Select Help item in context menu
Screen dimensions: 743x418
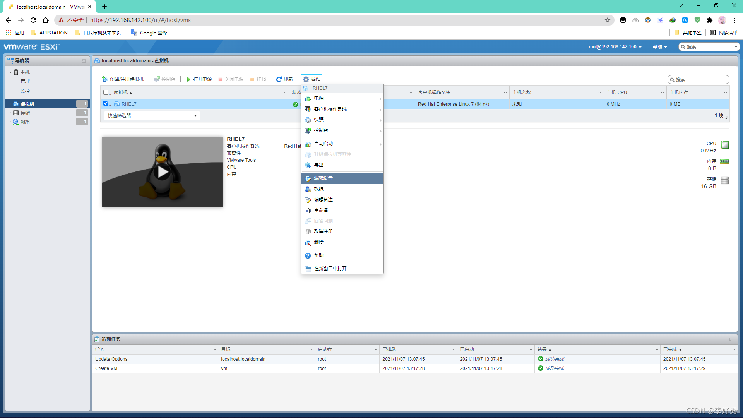coord(342,255)
